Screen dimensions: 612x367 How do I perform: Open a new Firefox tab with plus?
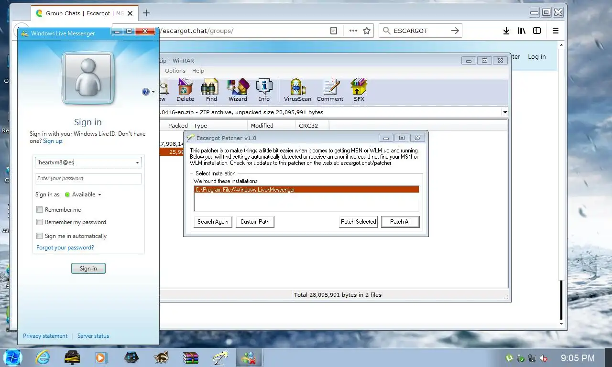[146, 13]
